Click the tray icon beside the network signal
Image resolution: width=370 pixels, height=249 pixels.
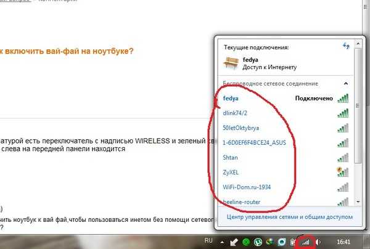[293, 242]
